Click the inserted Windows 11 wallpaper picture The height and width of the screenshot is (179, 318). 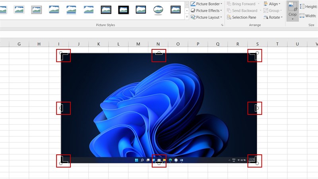tap(159, 108)
